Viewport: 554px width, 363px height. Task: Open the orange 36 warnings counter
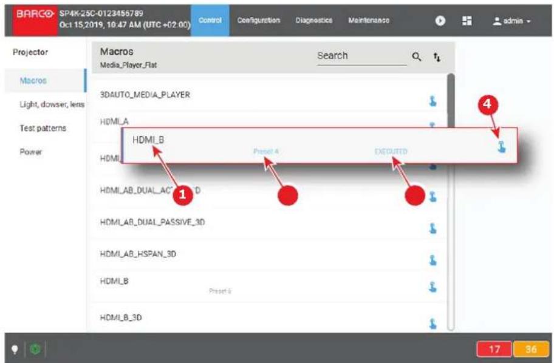[531, 349]
